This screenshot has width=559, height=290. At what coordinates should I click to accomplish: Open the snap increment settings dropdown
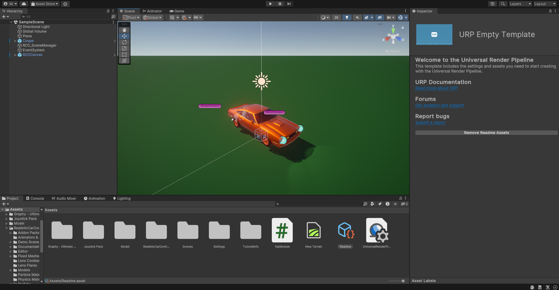(x=198, y=17)
